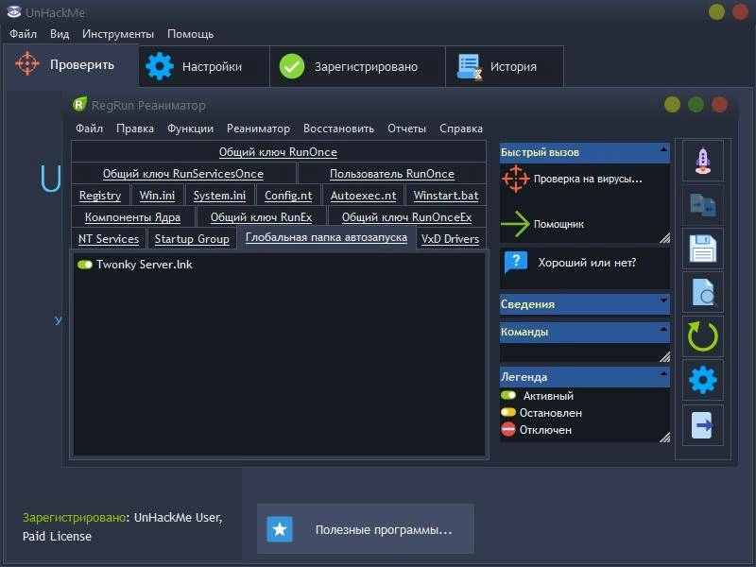The width and height of the screenshot is (756, 567).
Task: Expand the Сведения panel
Action: tap(664, 301)
